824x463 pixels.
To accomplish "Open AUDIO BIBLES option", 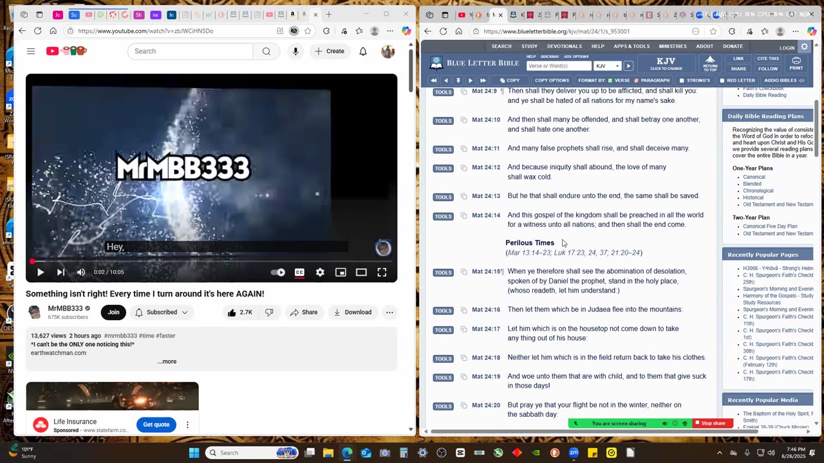I will [x=784, y=80].
